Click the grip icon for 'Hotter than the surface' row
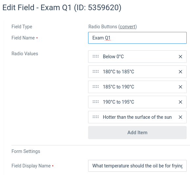Image resolution: width=190 pixels, height=175 pixels. point(96,117)
